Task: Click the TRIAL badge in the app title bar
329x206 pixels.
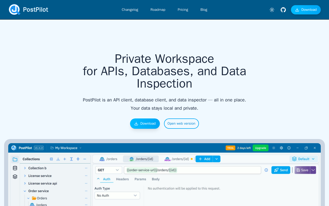Action: pos(231,148)
